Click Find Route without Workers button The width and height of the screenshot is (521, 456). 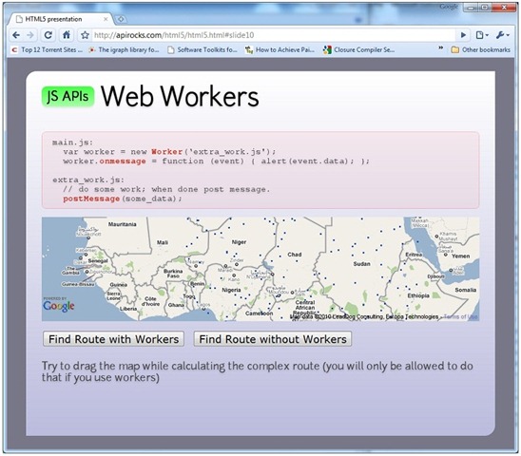(273, 339)
